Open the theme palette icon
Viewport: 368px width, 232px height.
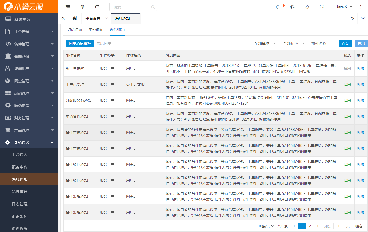pyautogui.click(x=292, y=7)
